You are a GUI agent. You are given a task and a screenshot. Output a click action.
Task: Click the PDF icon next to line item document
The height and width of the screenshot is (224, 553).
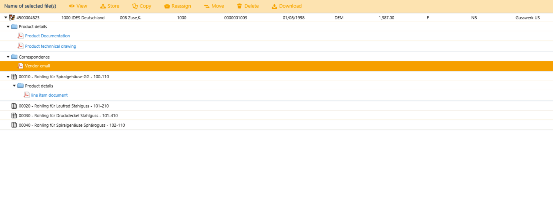pyautogui.click(x=26, y=95)
